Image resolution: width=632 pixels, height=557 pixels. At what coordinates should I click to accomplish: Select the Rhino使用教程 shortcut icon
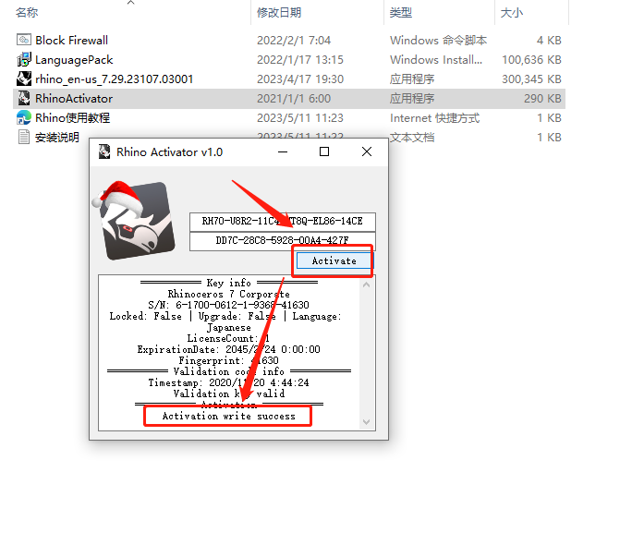(x=24, y=117)
